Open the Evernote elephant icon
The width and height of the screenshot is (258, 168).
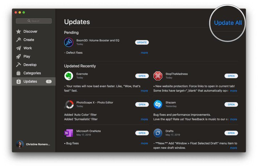(x=69, y=76)
